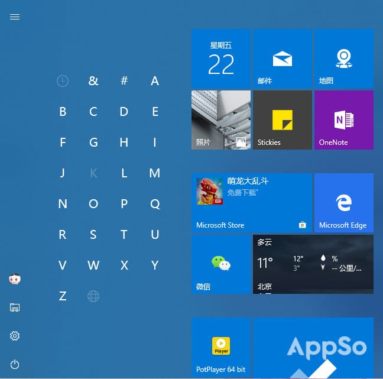
Task: Open the hamburger menu at top left
Action: coord(15,17)
